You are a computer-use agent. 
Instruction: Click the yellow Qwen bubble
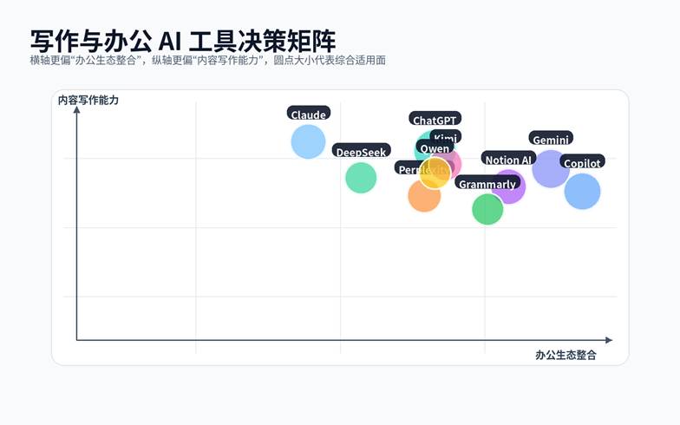(x=435, y=173)
